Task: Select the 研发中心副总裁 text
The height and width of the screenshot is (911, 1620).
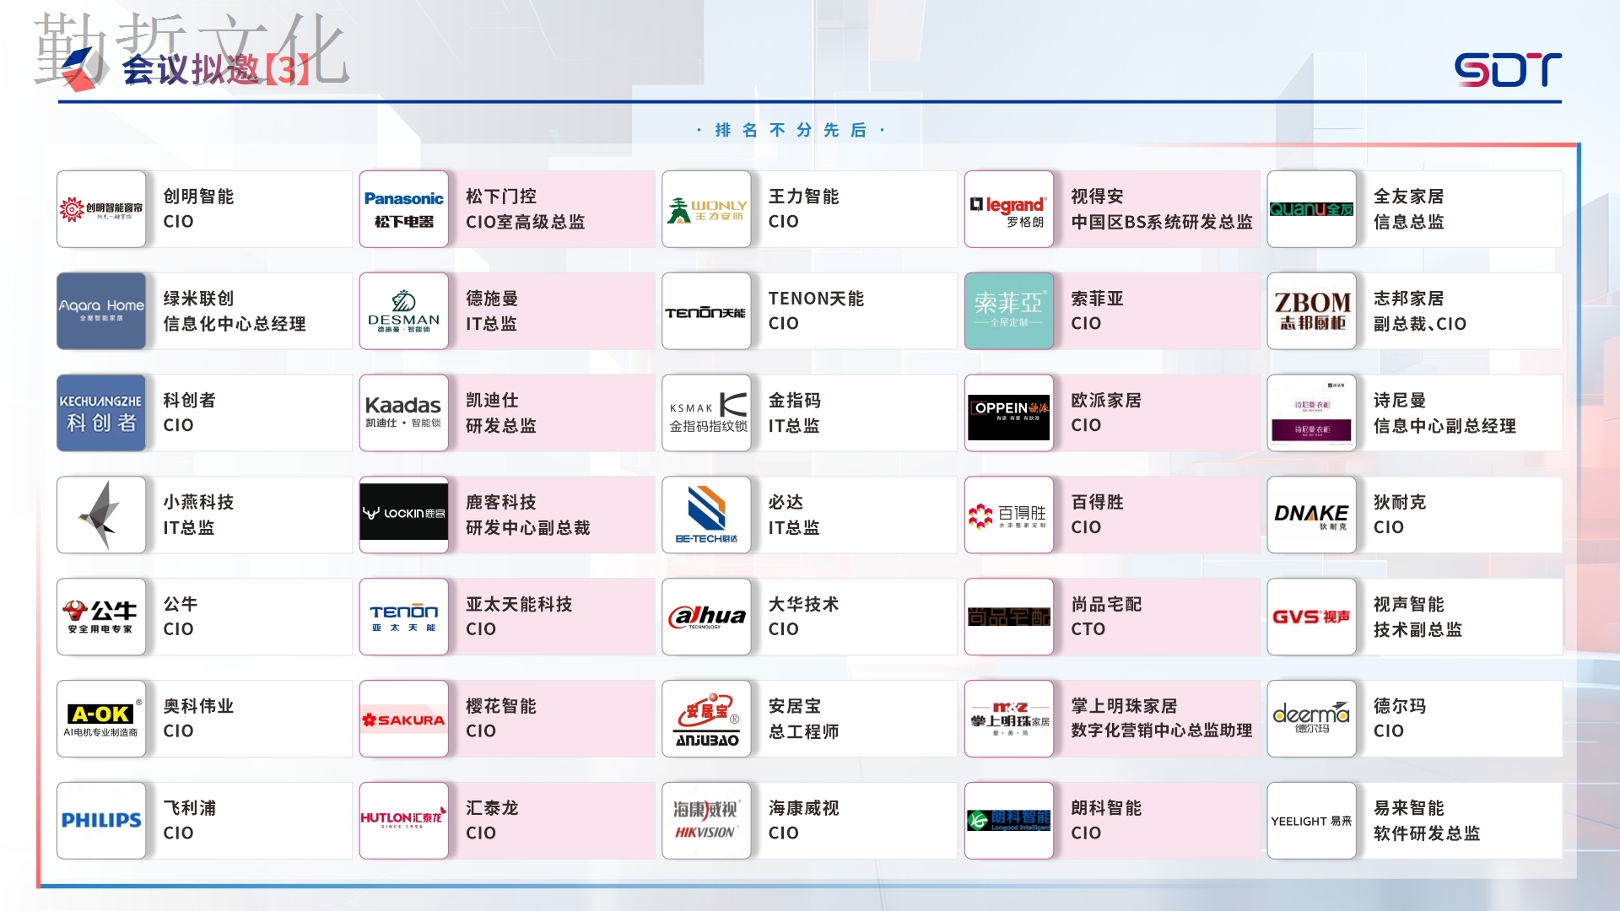Action: [527, 528]
